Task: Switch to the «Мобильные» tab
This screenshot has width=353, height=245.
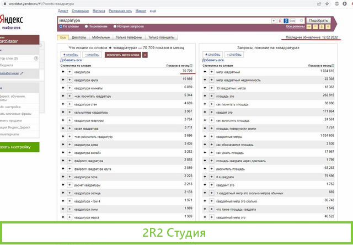Action: click(100, 38)
